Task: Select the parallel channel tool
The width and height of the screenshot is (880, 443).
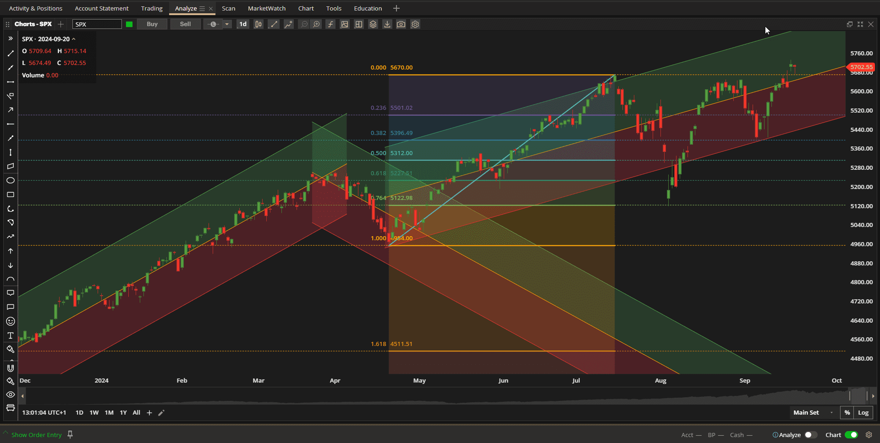Action: point(11,166)
